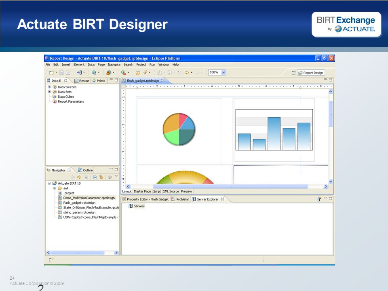388x291 pixels.
Task: Click the Open Perspective icon
Action: click(x=293, y=73)
